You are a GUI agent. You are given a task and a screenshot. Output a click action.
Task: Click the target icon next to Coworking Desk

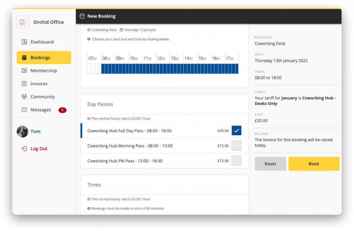coord(89,30)
